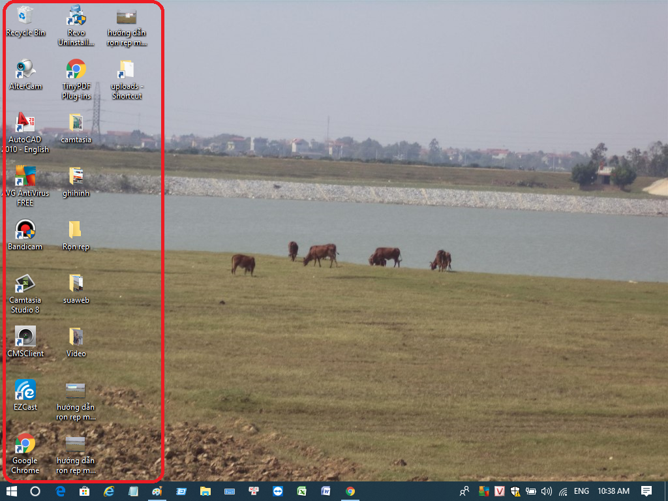Switch input language via ENG indicator
668x501 pixels.
(581, 491)
